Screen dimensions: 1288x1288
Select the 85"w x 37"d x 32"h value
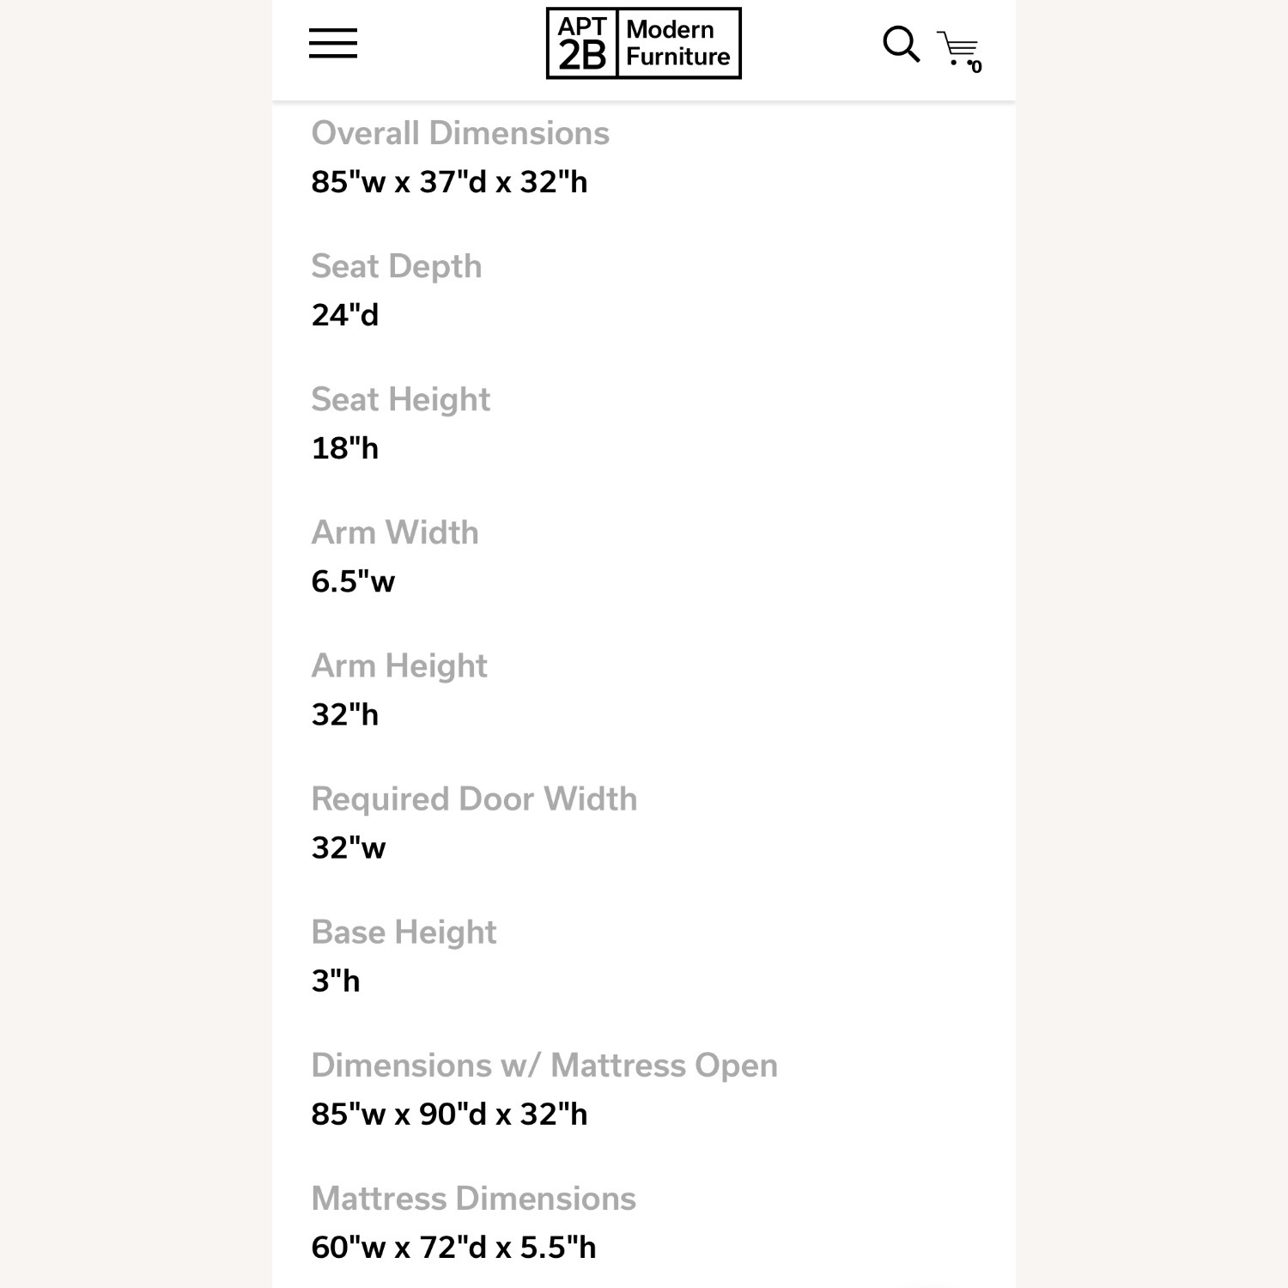[x=449, y=182]
